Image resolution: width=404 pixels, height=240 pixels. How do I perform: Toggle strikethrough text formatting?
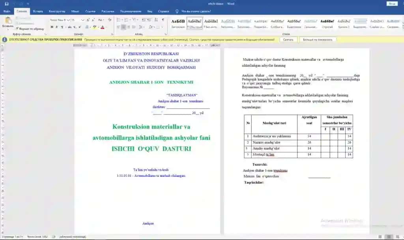[69, 27]
